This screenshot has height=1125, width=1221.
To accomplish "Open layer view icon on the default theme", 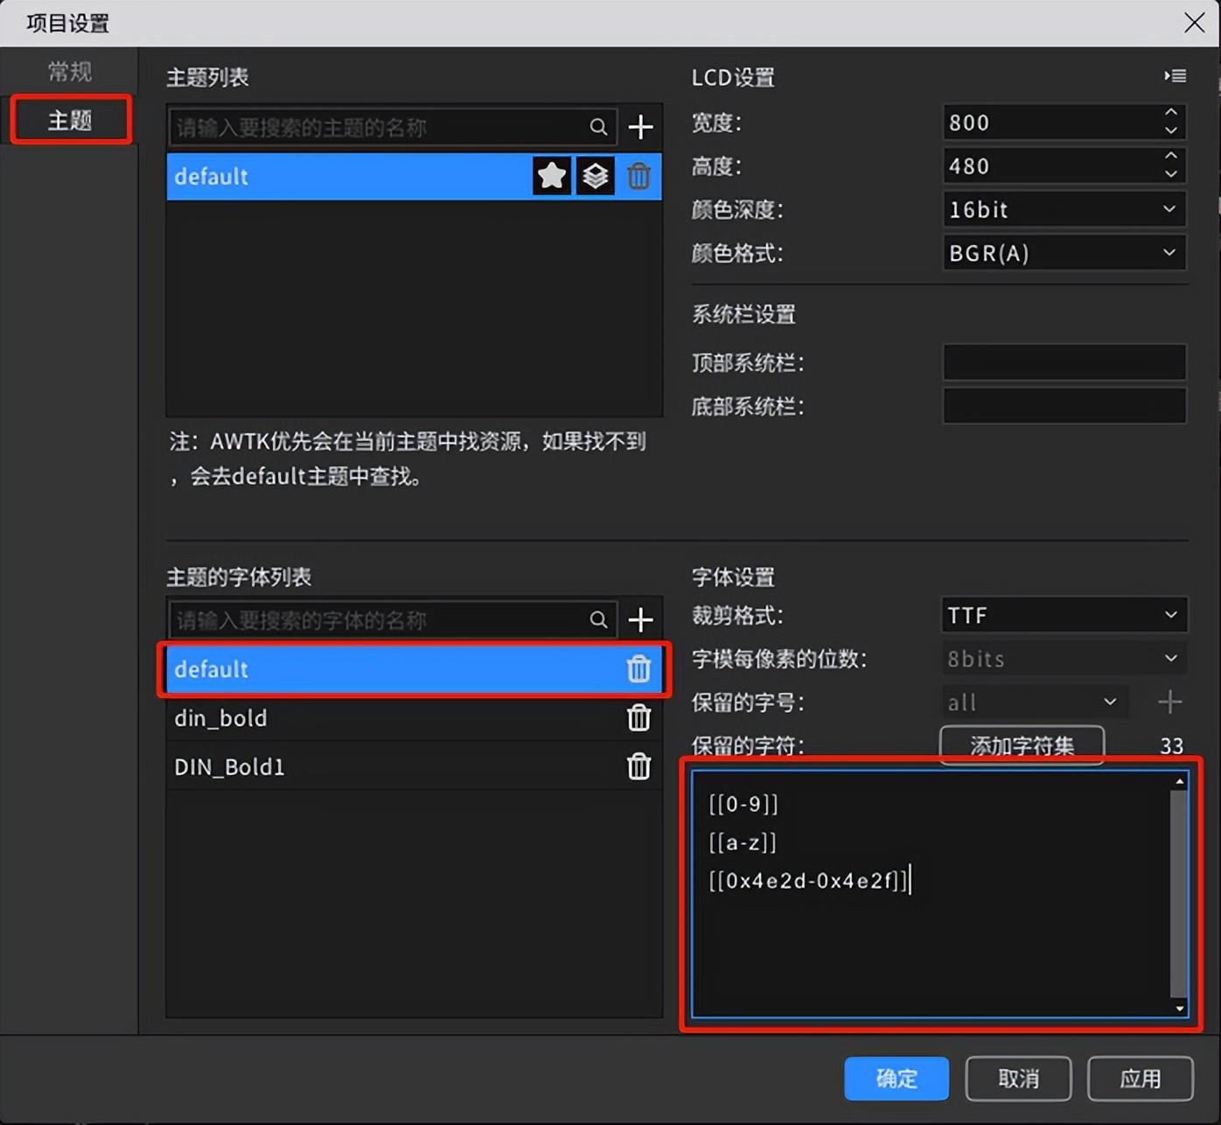I will click(x=595, y=176).
